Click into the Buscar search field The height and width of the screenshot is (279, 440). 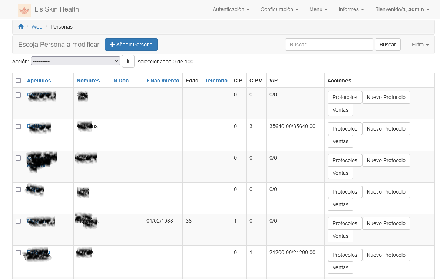pos(329,45)
